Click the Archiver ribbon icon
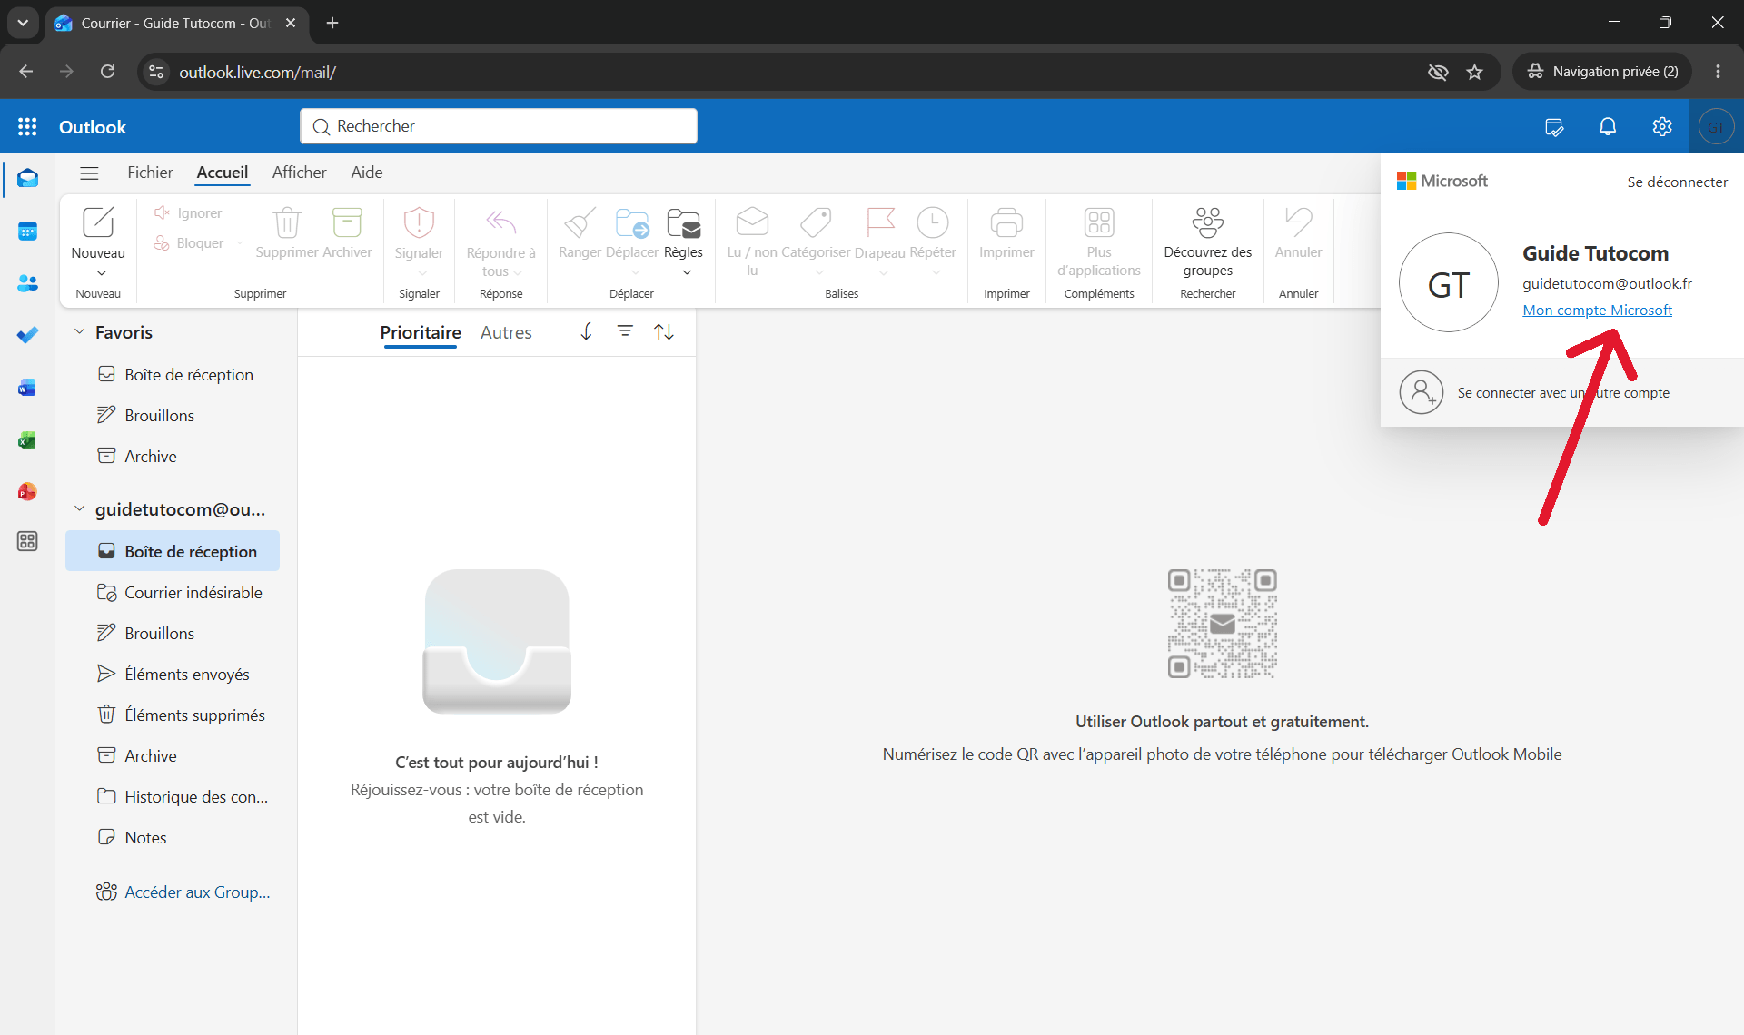 pos(347,222)
